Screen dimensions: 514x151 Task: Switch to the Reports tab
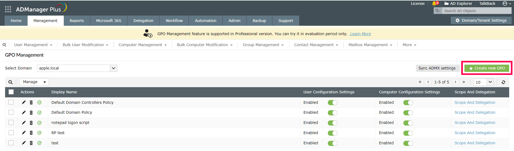coord(77,21)
